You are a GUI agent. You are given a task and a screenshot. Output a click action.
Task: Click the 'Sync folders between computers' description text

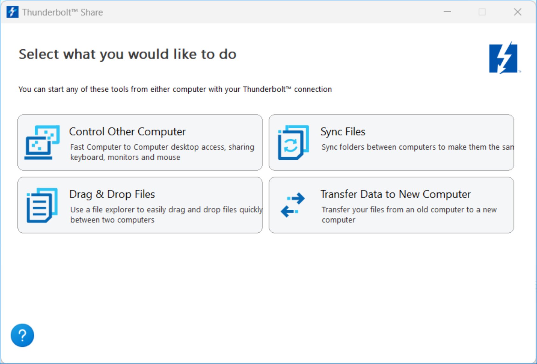(417, 147)
